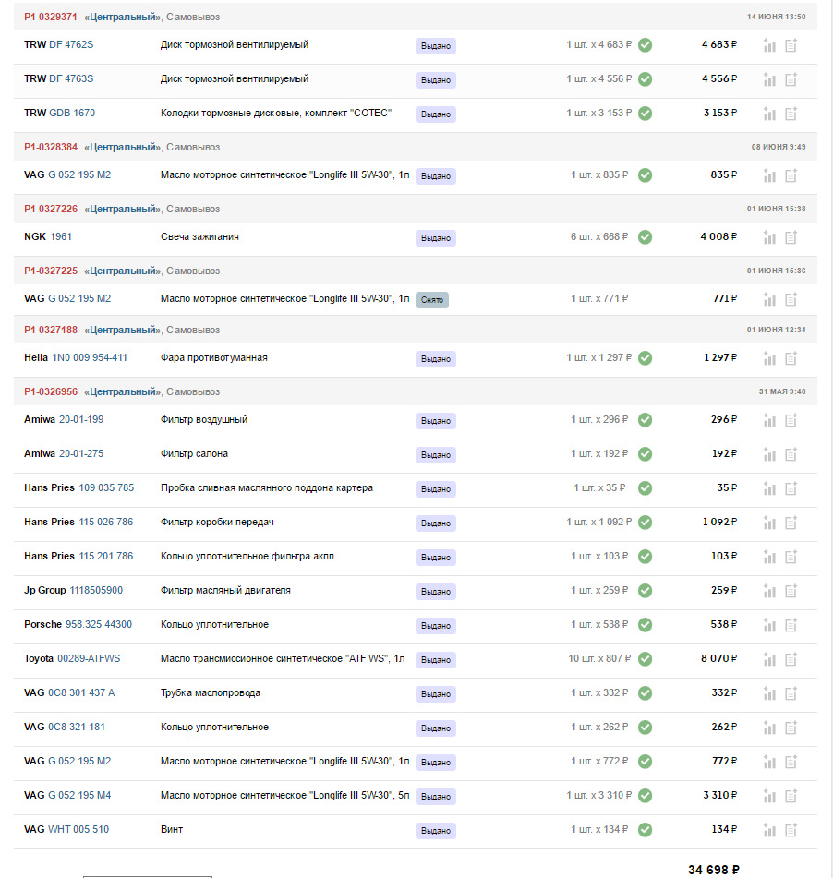Open part number 00289-ATFWS
Image resolution: width=833 pixels, height=878 pixels.
[89, 658]
